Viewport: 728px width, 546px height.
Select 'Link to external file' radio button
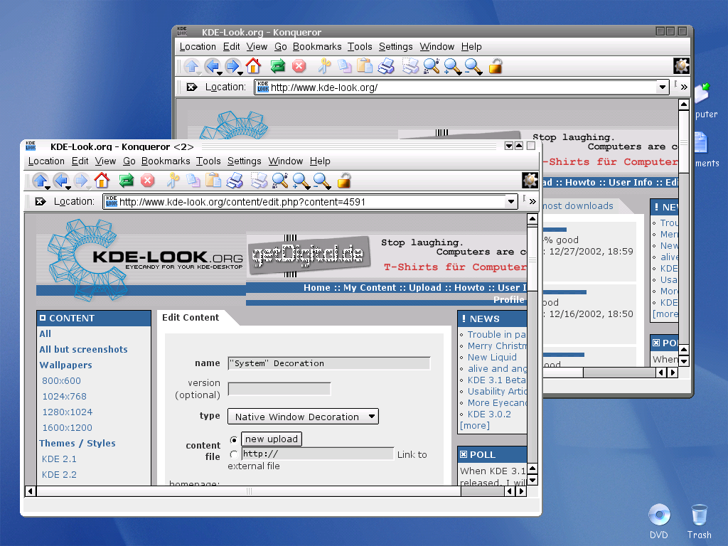point(233,454)
